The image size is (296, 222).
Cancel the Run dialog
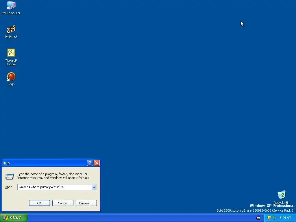pyautogui.click(x=63, y=203)
